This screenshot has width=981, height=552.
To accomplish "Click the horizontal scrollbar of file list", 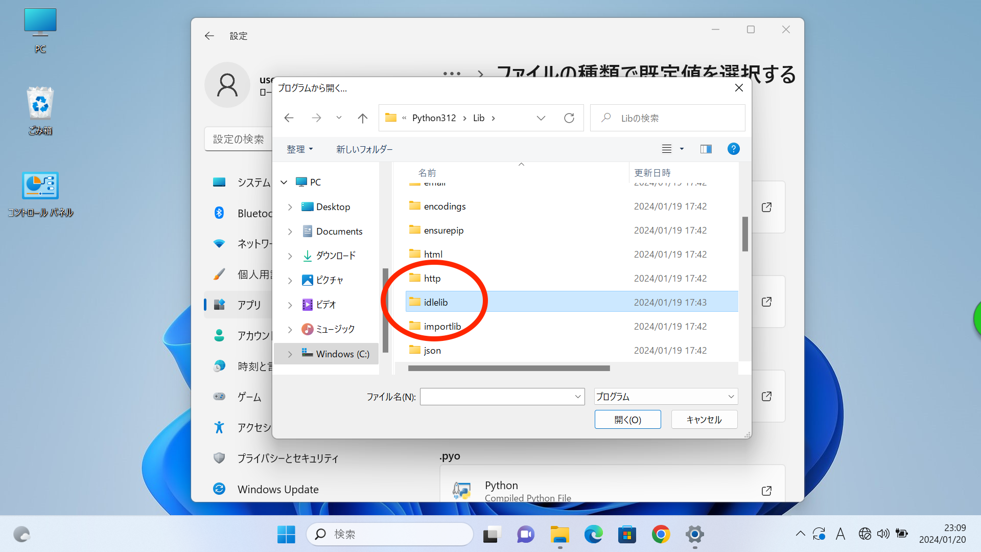I will 508,368.
